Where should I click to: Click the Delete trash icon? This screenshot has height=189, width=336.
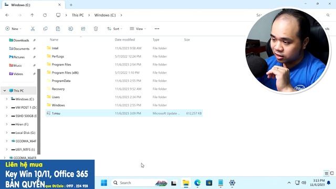click(96, 29)
